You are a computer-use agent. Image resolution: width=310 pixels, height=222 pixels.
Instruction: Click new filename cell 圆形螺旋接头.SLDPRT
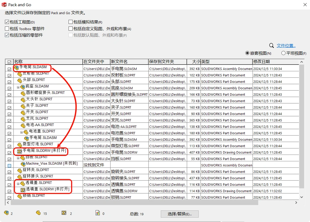pyautogui.click(x=129, y=95)
